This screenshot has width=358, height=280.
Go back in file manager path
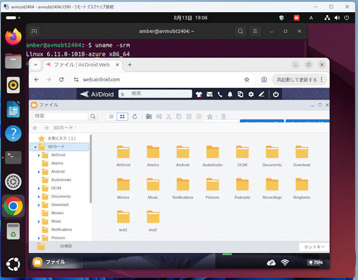[x=35, y=128]
